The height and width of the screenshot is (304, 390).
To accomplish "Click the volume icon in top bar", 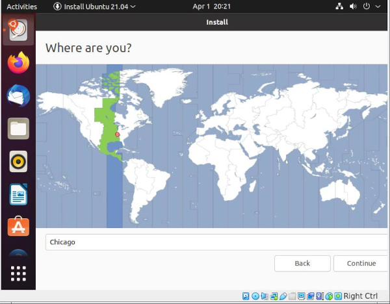I will point(354,6).
